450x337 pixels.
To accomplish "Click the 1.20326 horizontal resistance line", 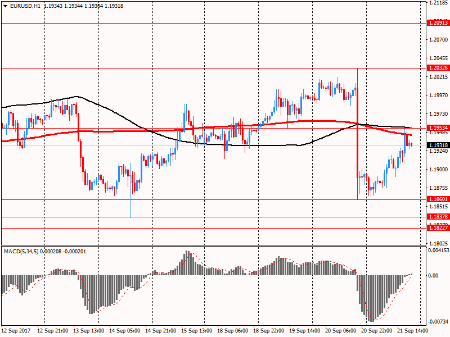I will pos(214,68).
